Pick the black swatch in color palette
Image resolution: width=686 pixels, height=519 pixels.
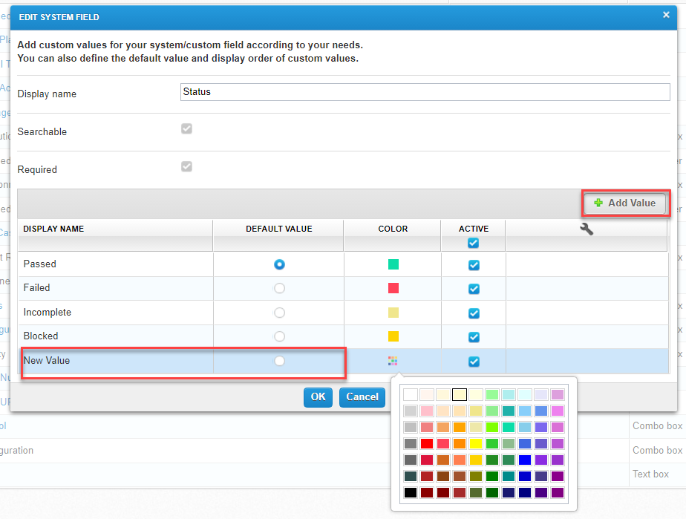point(411,492)
